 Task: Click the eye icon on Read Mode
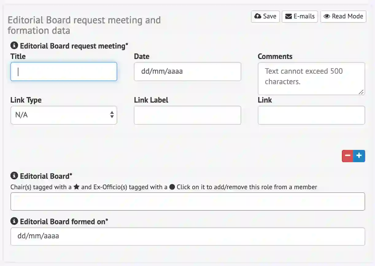327,16
